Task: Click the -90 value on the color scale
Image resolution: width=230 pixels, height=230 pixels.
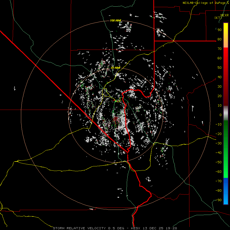Action: tap(218, 200)
